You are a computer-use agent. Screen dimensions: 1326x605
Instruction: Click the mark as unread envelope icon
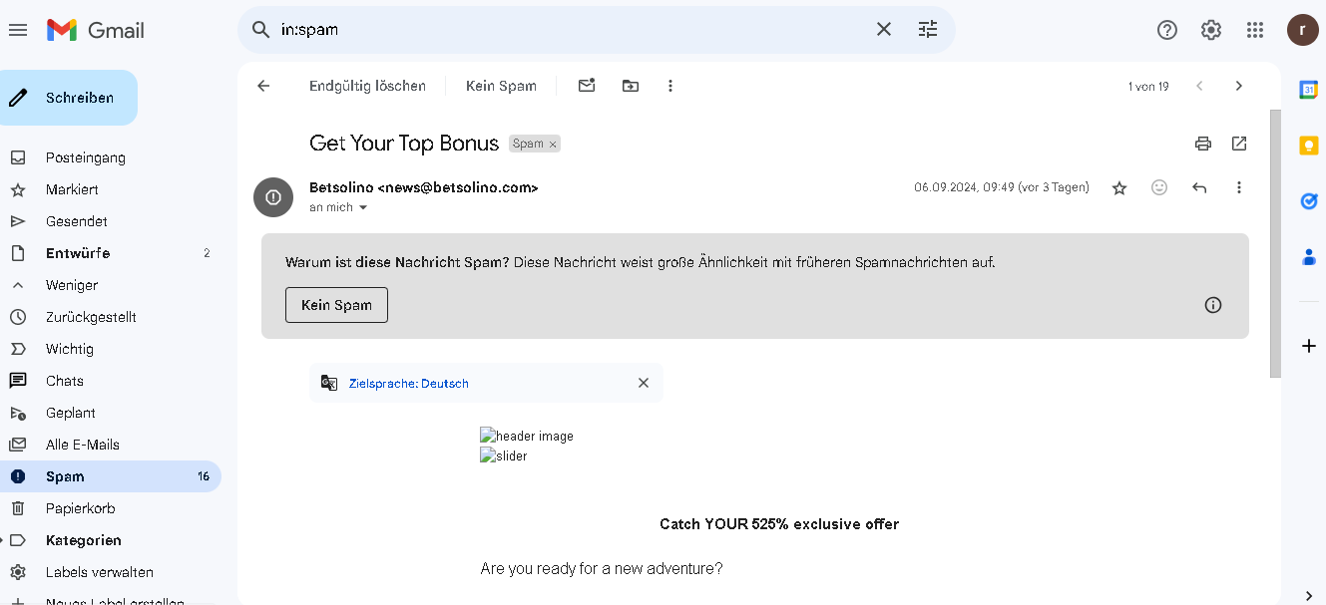[x=587, y=86]
